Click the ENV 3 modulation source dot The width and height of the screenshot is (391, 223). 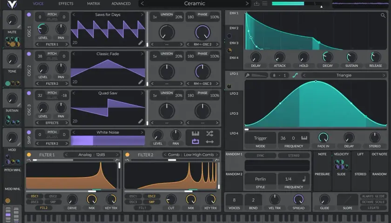[x=229, y=51]
